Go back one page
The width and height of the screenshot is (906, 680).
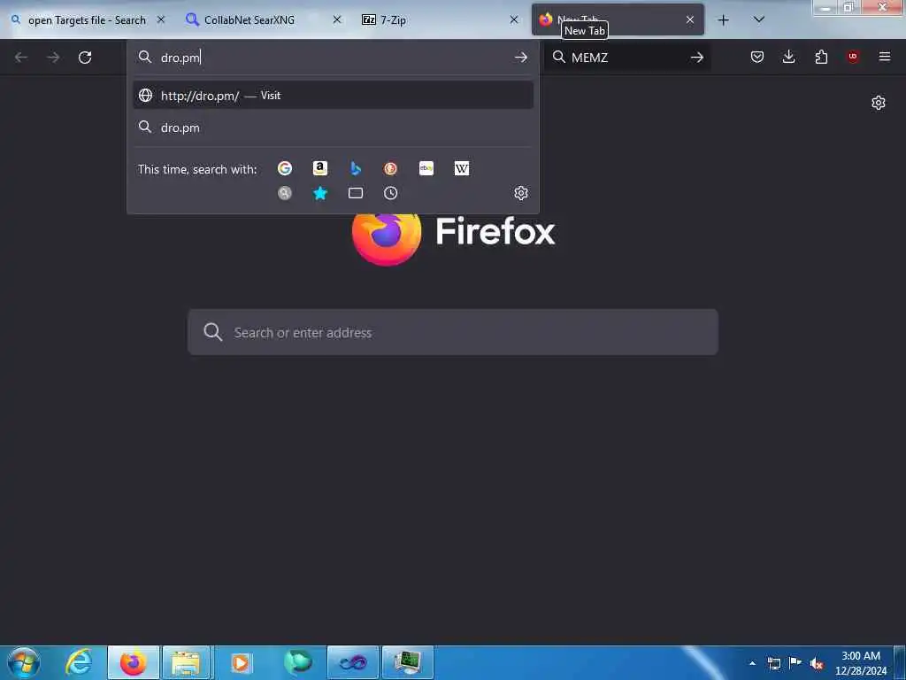click(21, 58)
